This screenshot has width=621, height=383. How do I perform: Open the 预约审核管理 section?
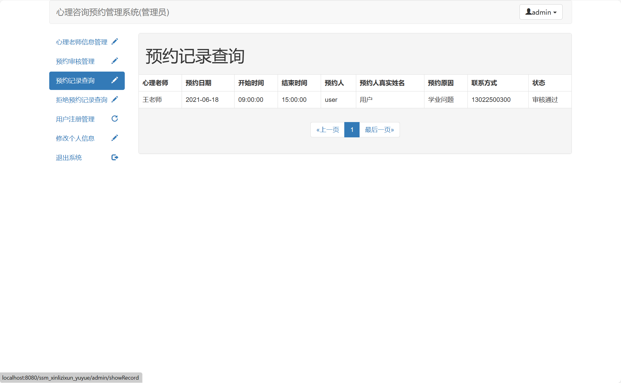point(75,61)
